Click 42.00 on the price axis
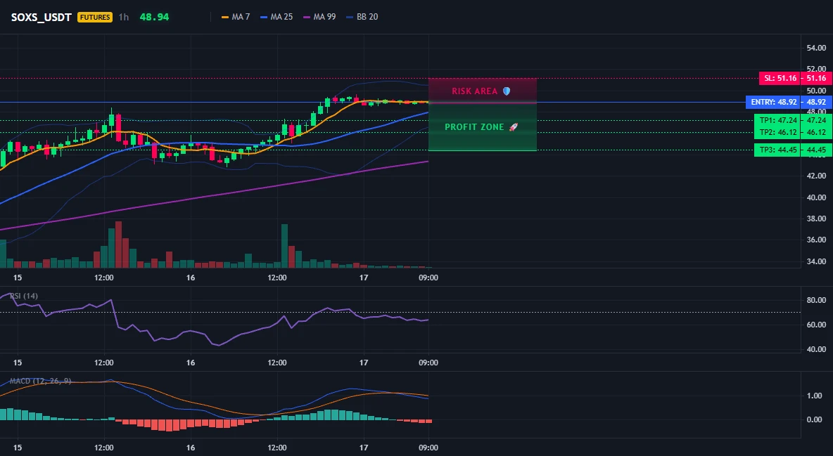Image resolution: width=833 pixels, height=456 pixels. [816, 176]
